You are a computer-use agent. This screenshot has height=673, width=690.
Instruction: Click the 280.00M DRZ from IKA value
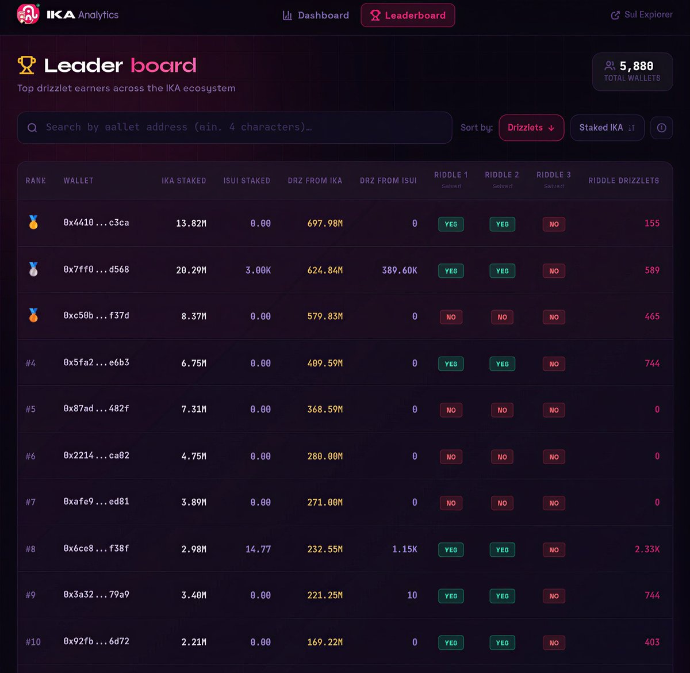(x=325, y=456)
